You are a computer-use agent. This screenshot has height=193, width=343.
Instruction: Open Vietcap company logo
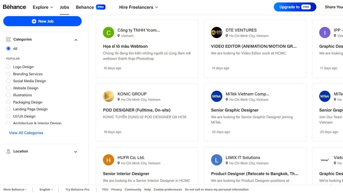[x=325, y=160]
